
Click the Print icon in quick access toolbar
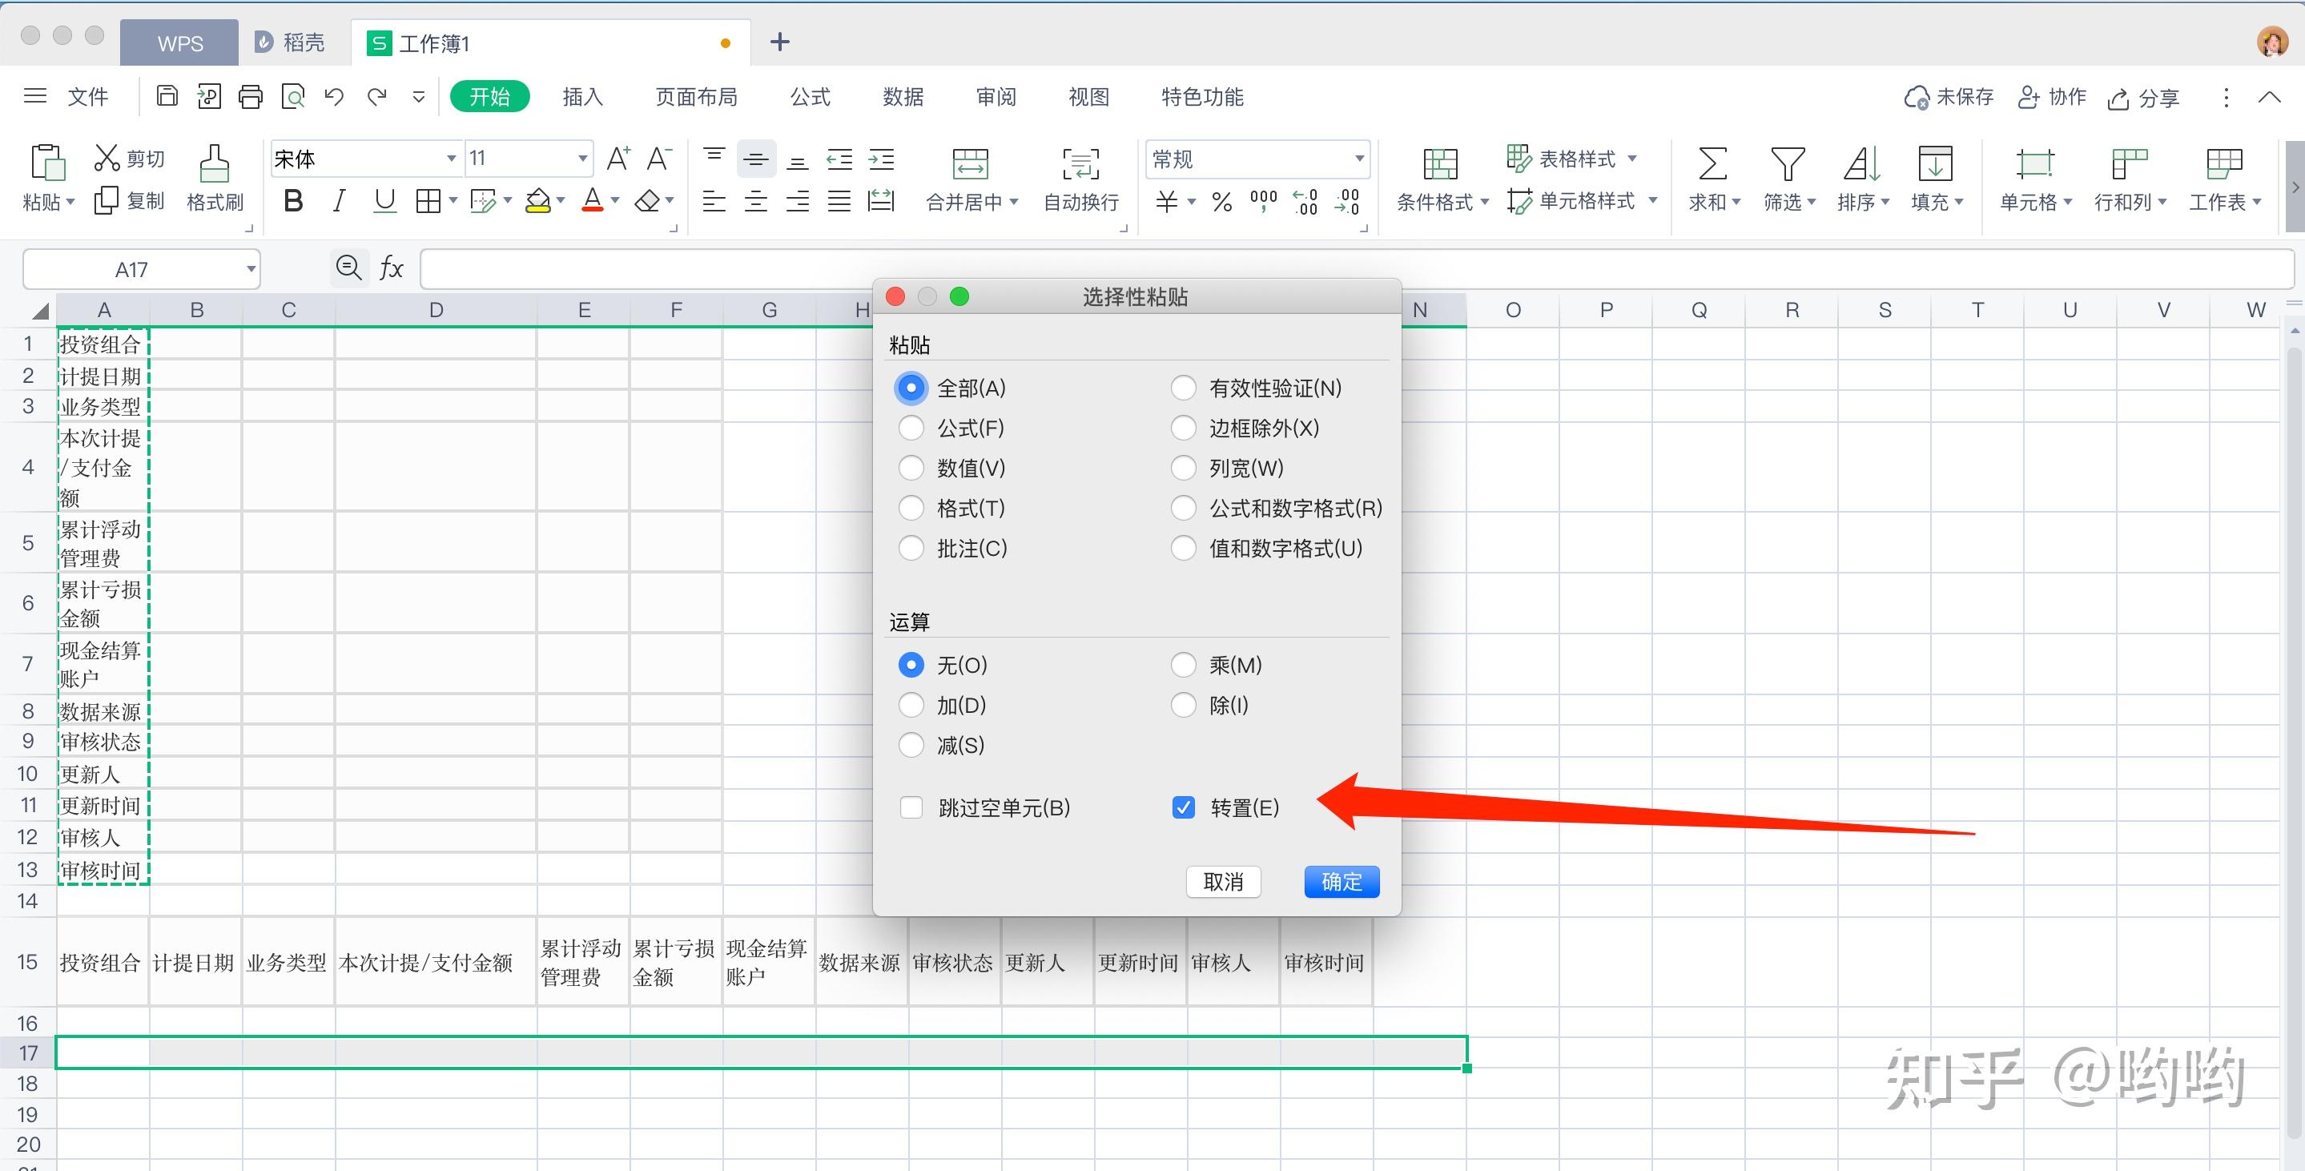tap(251, 96)
